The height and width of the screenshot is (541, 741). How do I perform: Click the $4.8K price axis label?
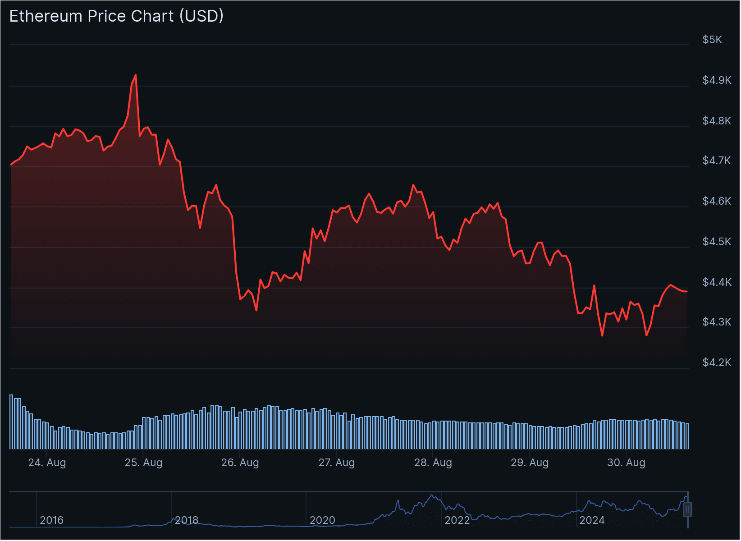point(717,121)
